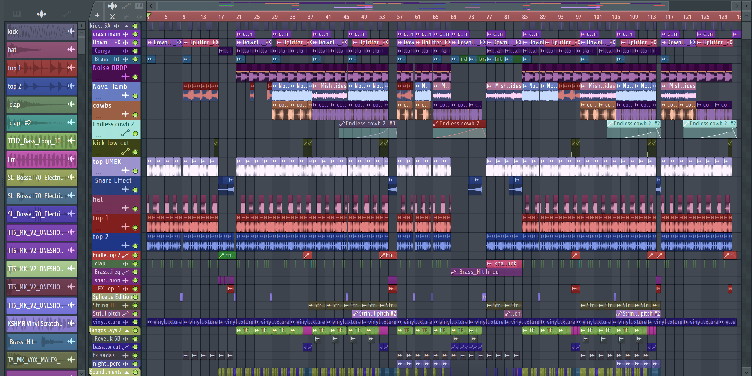Click bar 65 on the timeline ruler
The height and width of the screenshot is (376, 752).
pyautogui.click(x=435, y=17)
